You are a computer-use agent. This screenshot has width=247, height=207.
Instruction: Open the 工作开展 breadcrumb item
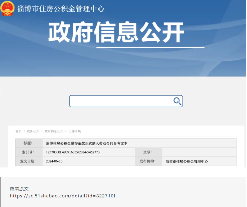click(74, 131)
